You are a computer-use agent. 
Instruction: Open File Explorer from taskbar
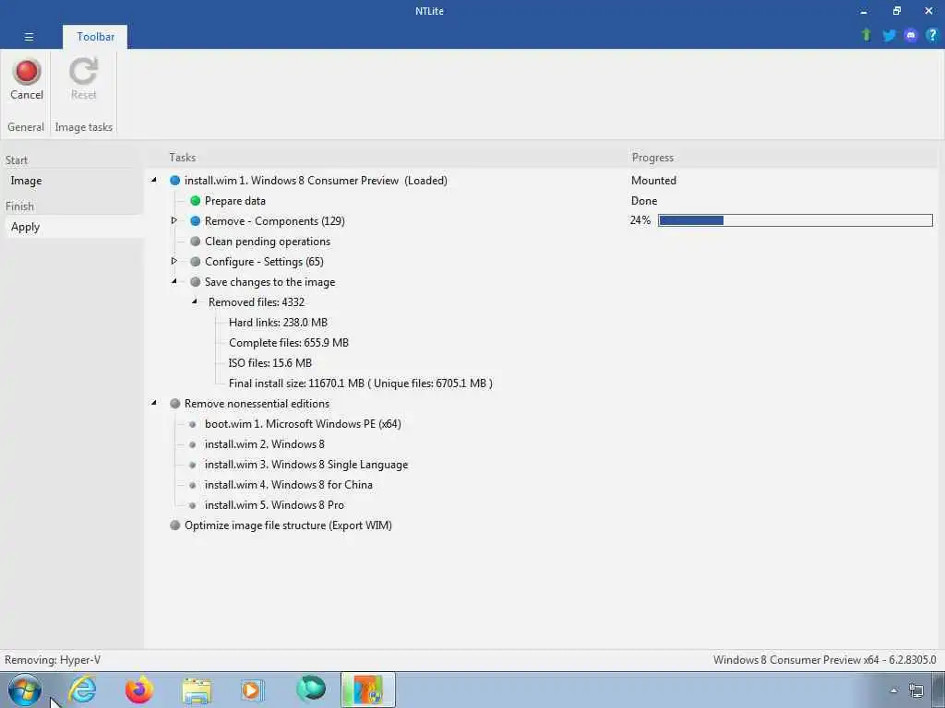point(197,690)
